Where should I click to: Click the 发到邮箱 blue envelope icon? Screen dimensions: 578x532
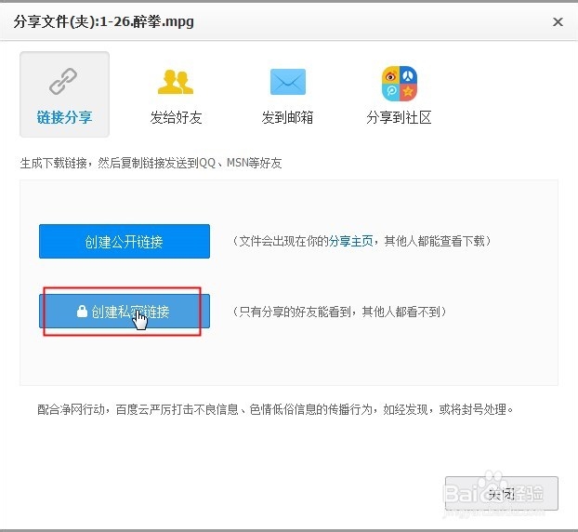(x=288, y=82)
